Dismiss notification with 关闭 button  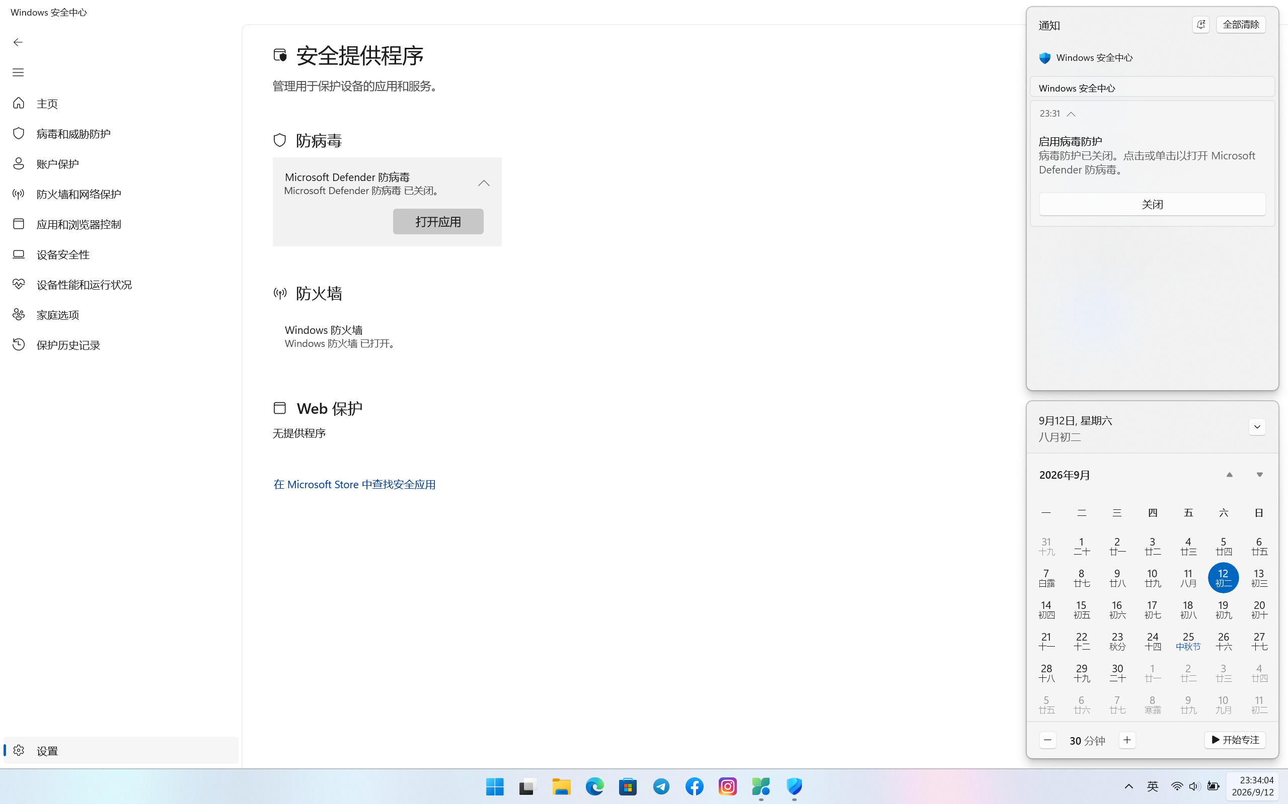pos(1152,204)
